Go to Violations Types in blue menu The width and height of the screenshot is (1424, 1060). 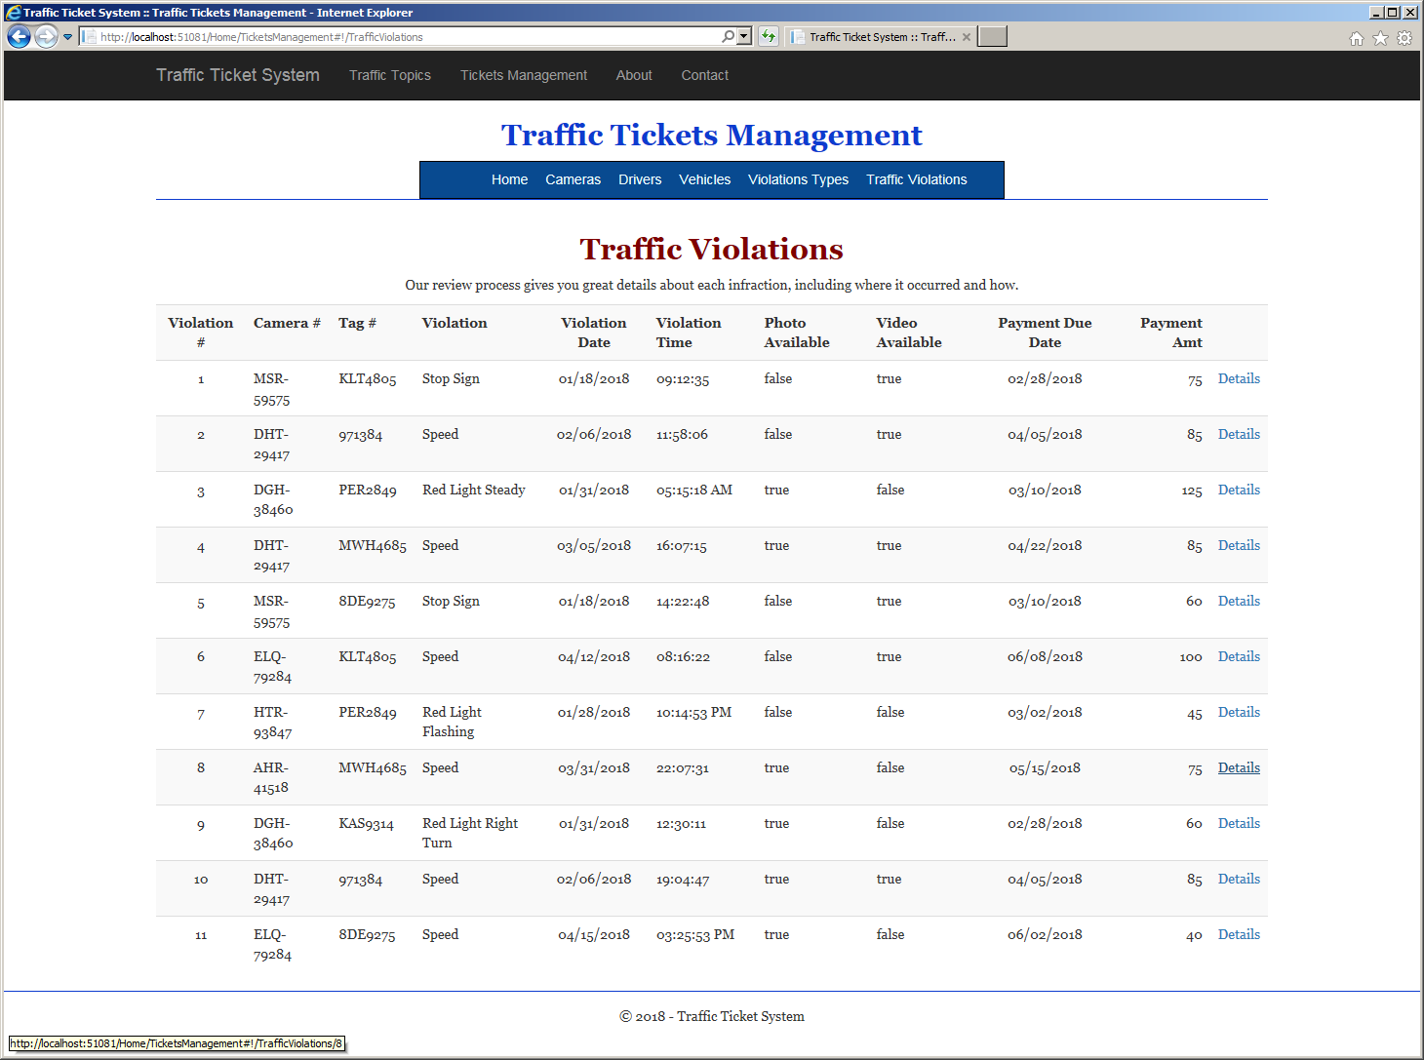pyautogui.click(x=798, y=179)
